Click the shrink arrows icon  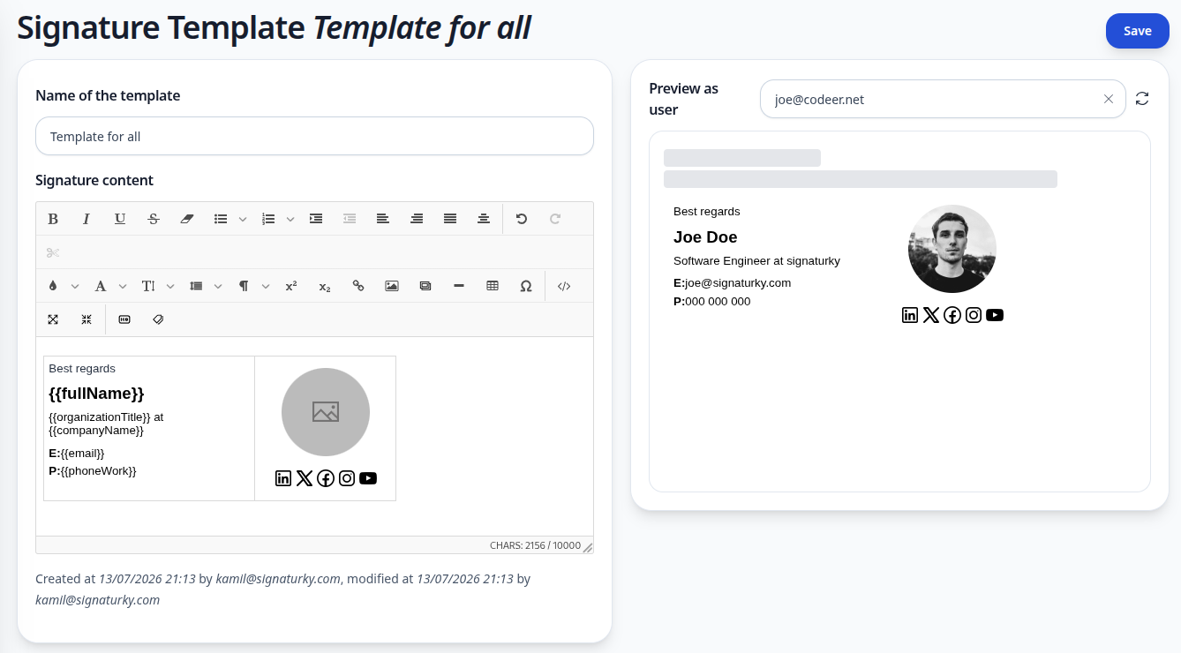tap(87, 319)
